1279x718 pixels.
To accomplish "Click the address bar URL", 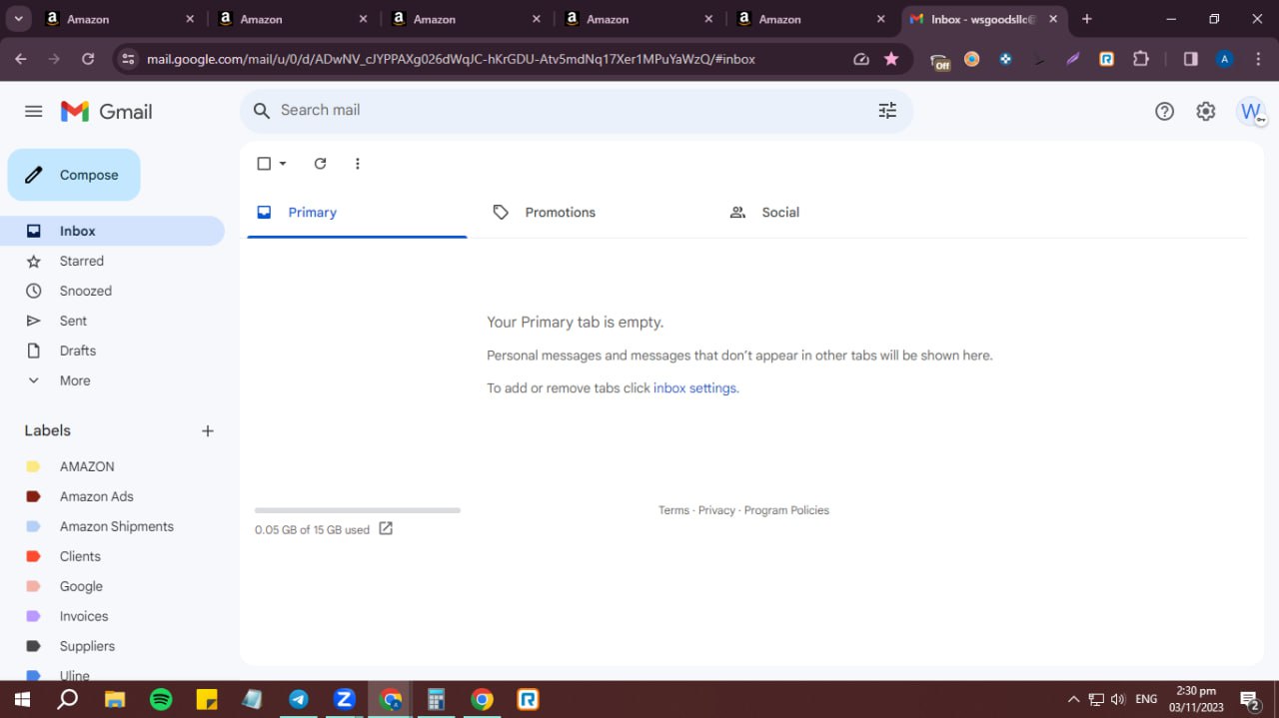I will pyautogui.click(x=451, y=59).
